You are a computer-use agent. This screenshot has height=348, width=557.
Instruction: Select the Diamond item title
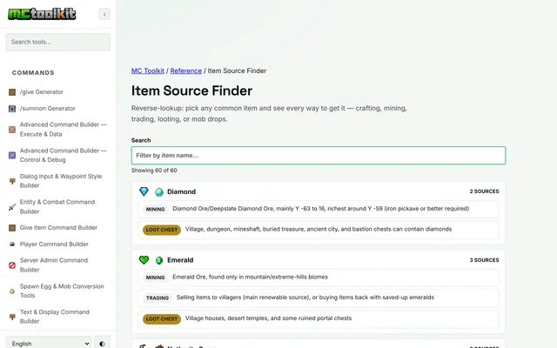(x=181, y=191)
